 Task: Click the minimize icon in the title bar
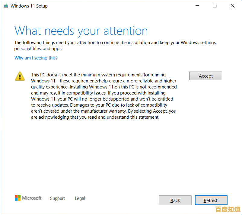click(x=197, y=6)
